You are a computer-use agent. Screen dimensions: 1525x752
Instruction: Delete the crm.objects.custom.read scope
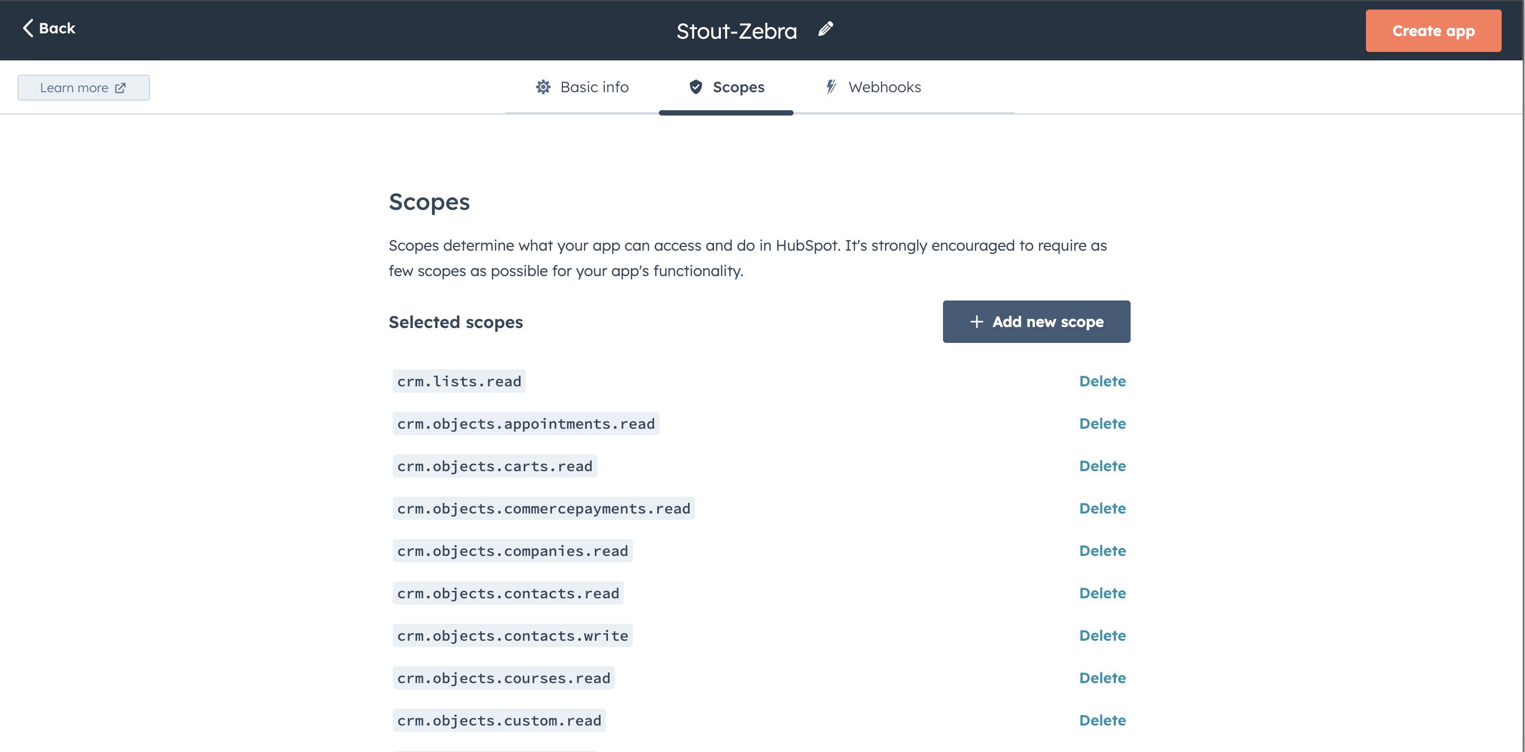pyautogui.click(x=1103, y=720)
